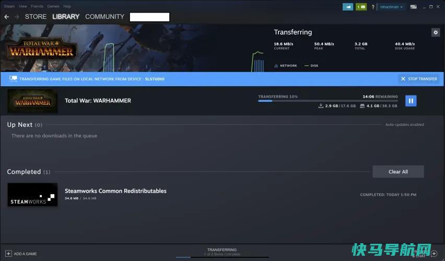This screenshot has width=445, height=261.
Task: Click the Total War Warhammer banner logo
Action: tap(41, 49)
